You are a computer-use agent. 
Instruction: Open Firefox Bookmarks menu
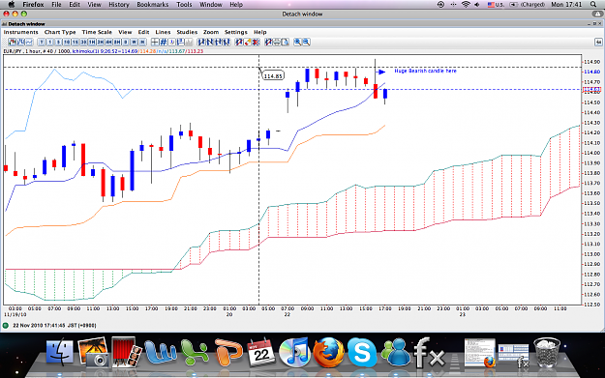click(152, 5)
